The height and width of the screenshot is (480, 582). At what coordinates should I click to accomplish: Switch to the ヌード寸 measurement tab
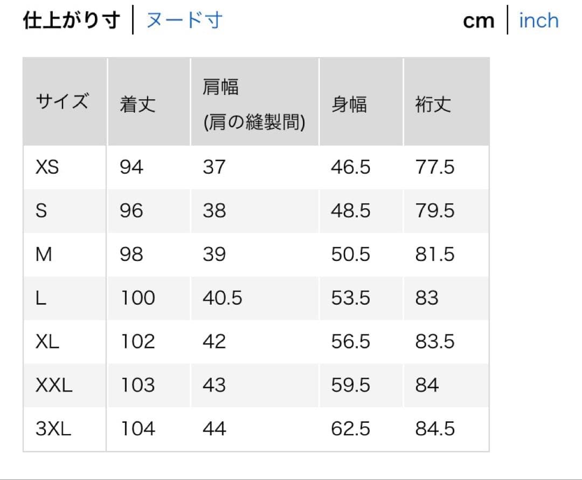(x=183, y=20)
